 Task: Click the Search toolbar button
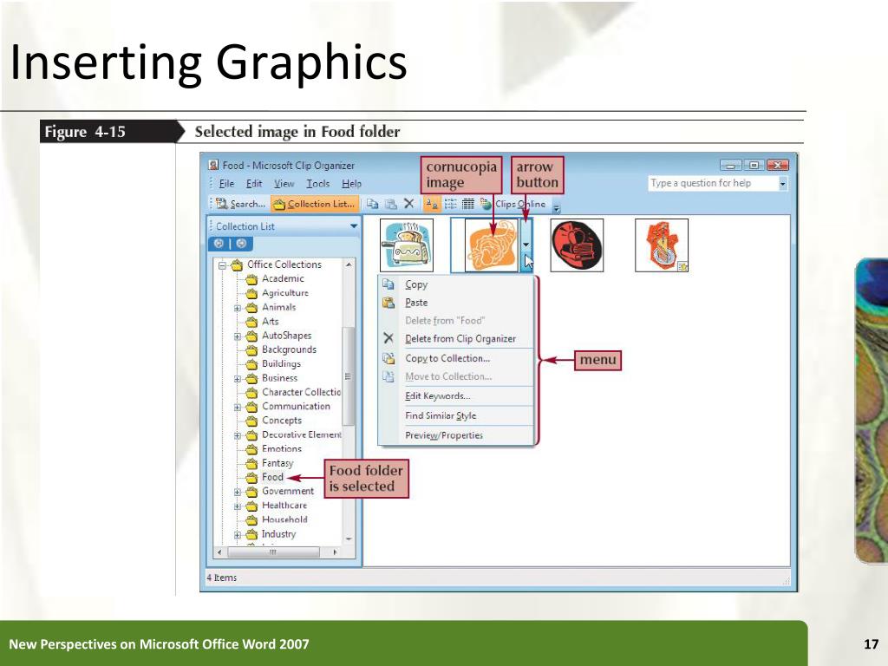241,204
